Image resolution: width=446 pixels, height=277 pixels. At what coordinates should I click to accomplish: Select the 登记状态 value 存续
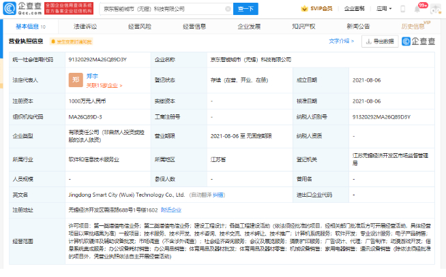(239, 80)
